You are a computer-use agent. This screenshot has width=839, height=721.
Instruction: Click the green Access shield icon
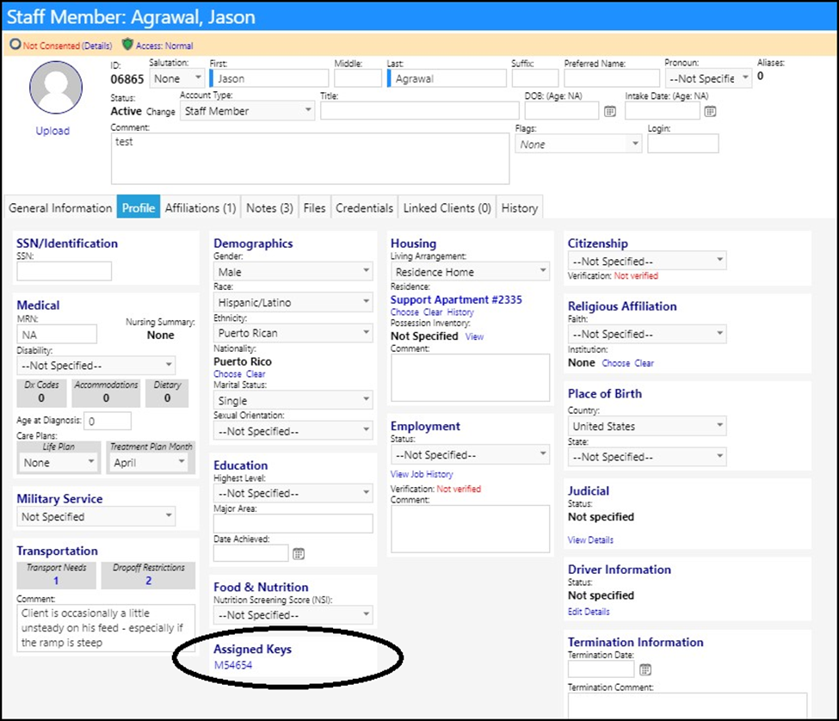click(x=127, y=45)
